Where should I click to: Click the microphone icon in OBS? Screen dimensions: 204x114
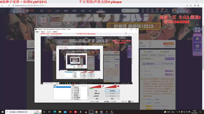click(x=103, y=86)
